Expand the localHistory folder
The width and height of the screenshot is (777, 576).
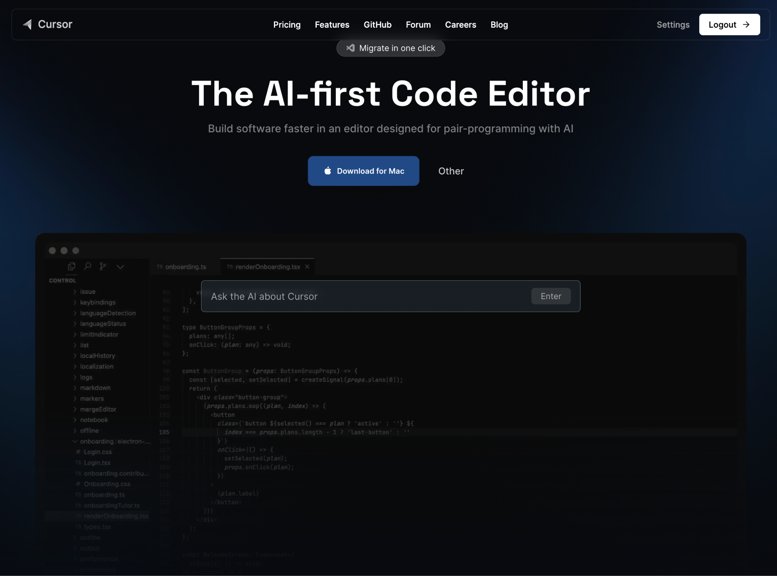tap(94, 356)
